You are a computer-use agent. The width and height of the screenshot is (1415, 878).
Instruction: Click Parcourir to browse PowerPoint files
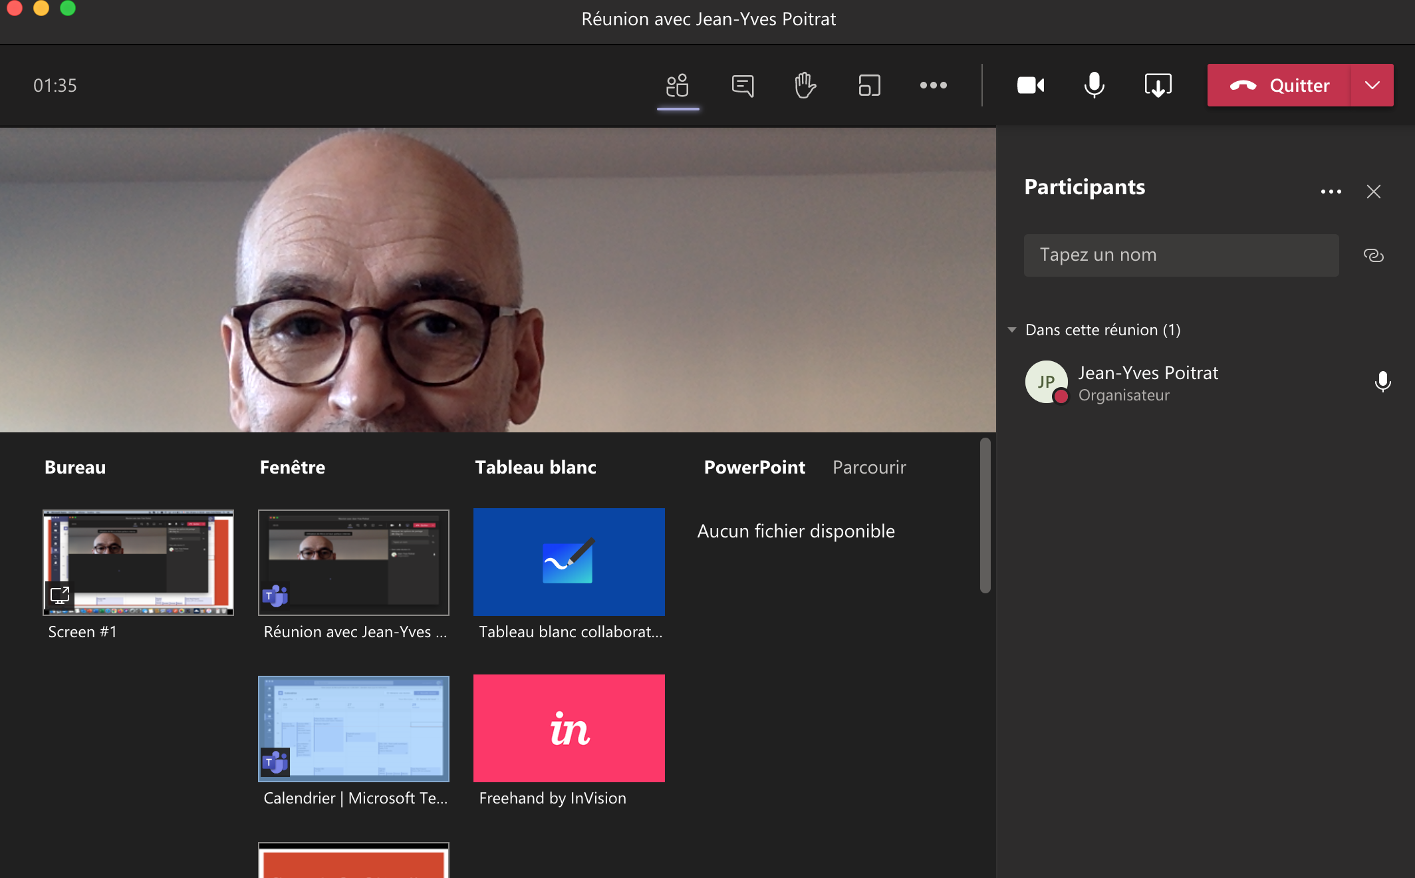pyautogui.click(x=869, y=467)
